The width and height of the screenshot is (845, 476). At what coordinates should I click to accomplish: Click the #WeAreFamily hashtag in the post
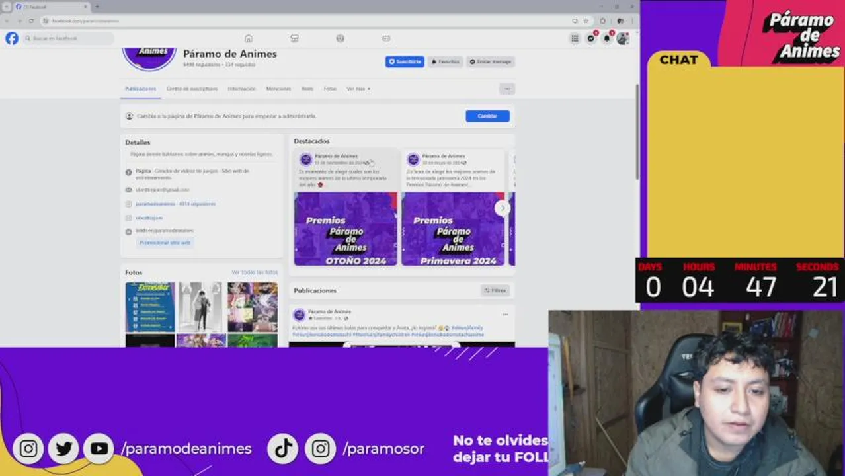(467, 327)
